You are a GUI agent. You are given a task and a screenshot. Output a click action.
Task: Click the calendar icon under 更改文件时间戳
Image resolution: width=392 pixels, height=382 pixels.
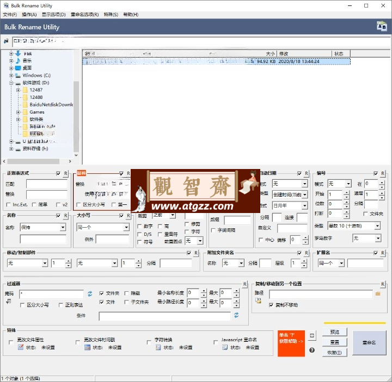click(87, 347)
